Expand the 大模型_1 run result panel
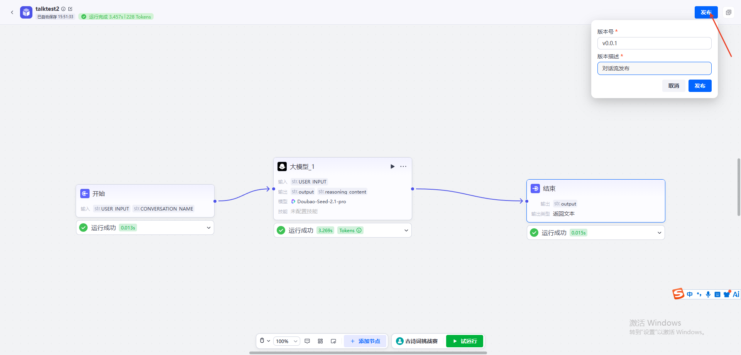Image resolution: width=741 pixels, height=355 pixels. click(406, 231)
